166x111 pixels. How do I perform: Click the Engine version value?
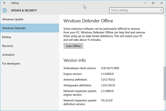(x=107, y=74)
